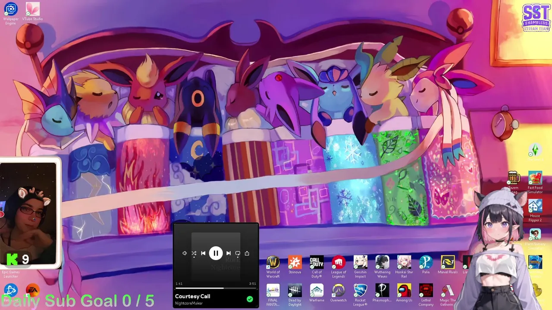Go back to the previous track
This screenshot has width=552, height=310.
(x=203, y=253)
